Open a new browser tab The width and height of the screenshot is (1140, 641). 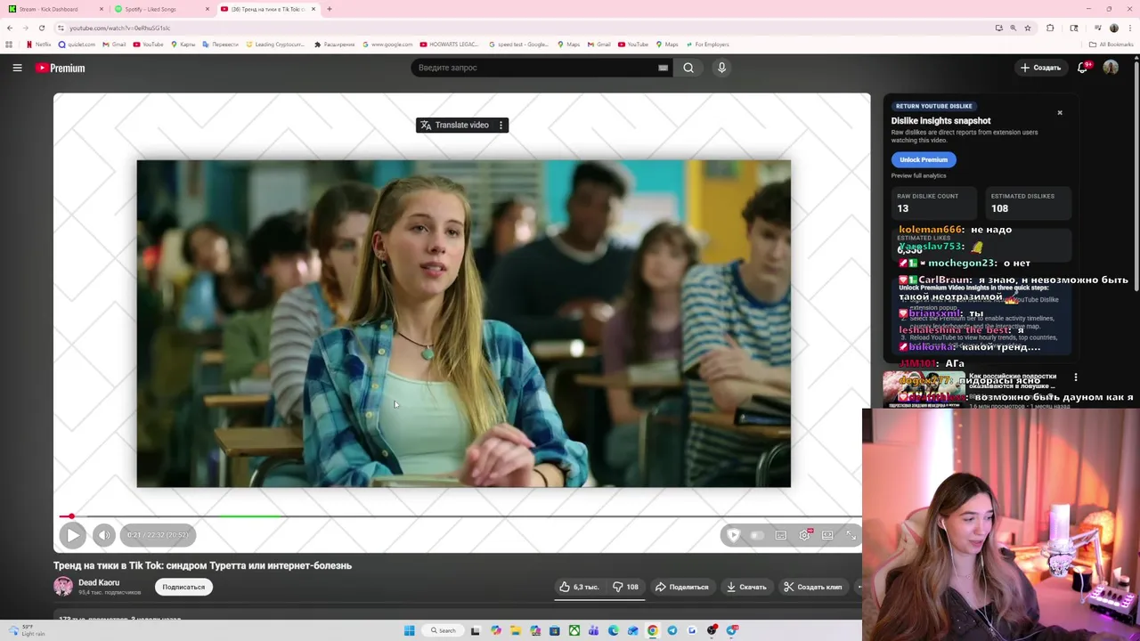coord(330,9)
